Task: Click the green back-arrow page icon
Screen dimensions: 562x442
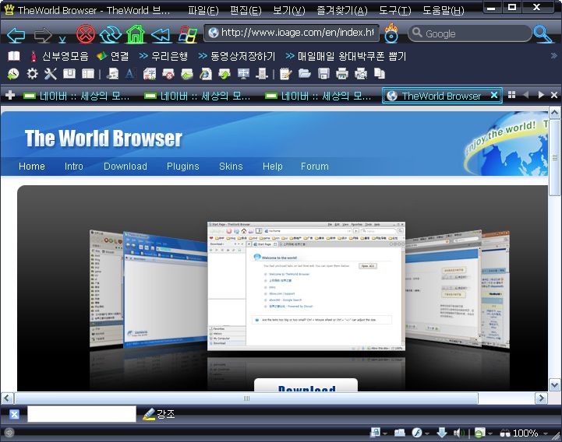Action: click(187, 74)
